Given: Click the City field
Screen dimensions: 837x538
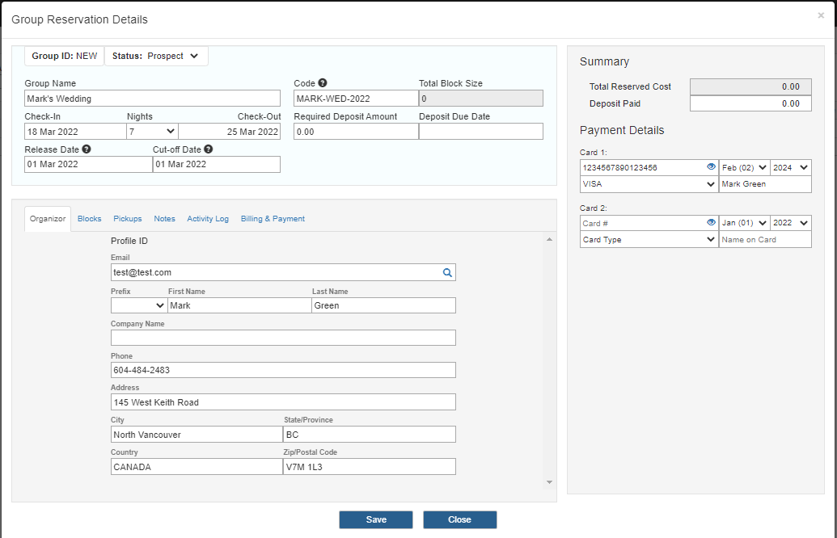Looking at the screenshot, I should click(197, 434).
